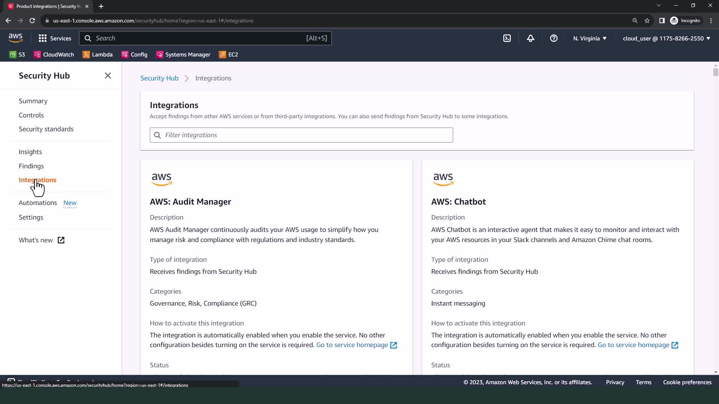Open the notifications bell icon
Image resolution: width=719 pixels, height=404 pixels.
530,38
